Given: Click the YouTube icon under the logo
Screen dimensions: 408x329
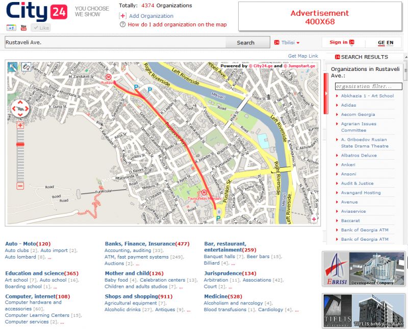Looking at the screenshot, I should tap(23, 28).
